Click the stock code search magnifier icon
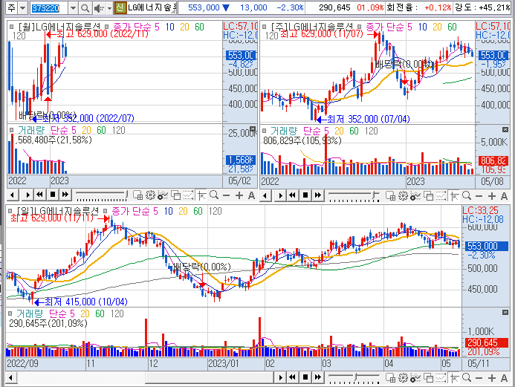This screenshot has width=515, height=387. tap(85, 8)
